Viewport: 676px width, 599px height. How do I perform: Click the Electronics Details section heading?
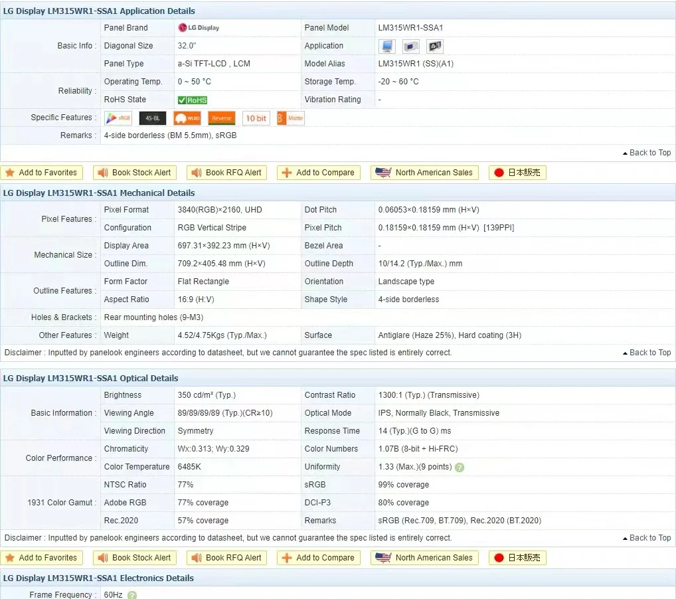click(98, 578)
